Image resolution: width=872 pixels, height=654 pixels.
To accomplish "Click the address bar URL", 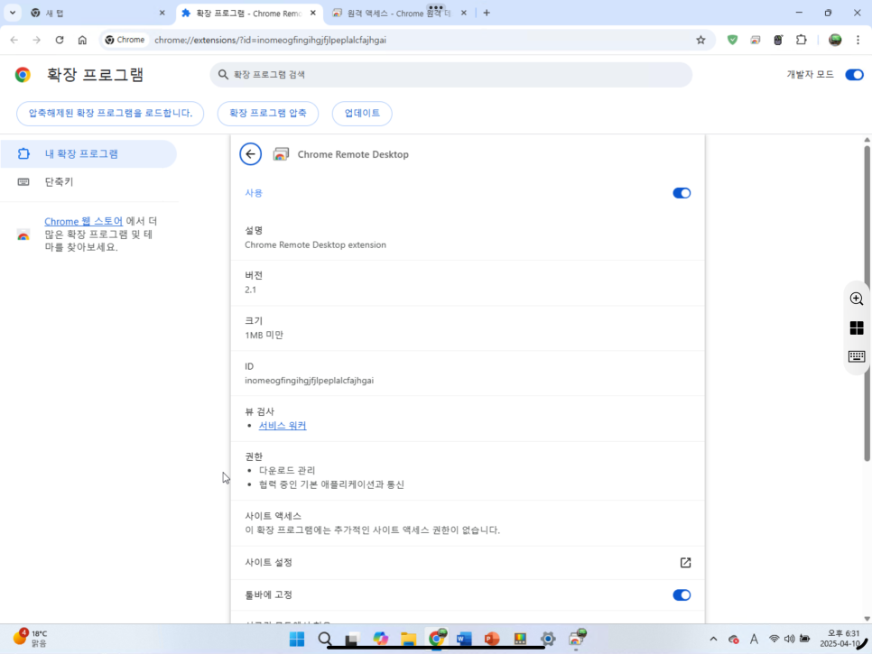I will pos(270,40).
